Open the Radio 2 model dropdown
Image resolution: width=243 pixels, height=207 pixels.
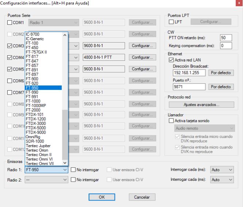coord(46,180)
